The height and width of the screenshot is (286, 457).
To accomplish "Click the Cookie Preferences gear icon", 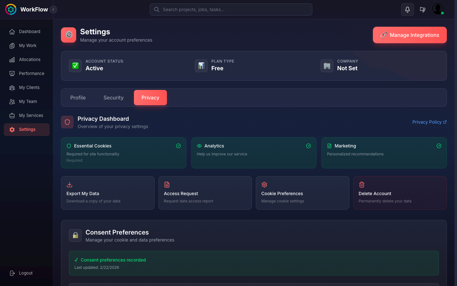I will pyautogui.click(x=264, y=184).
